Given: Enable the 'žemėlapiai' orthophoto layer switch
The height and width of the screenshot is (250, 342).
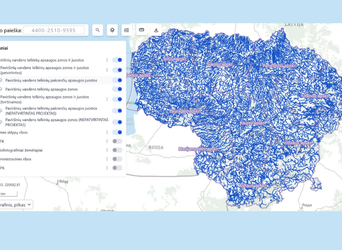Looking at the screenshot, I should [x=117, y=150].
